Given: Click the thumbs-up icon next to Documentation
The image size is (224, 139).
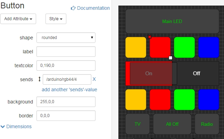Looking at the screenshot, I should click(x=73, y=8).
